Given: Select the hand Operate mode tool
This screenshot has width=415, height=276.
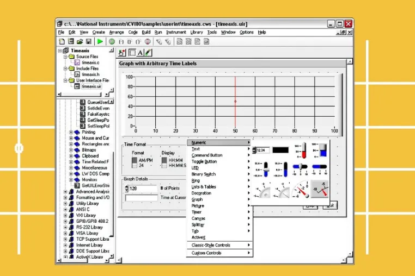Looking at the screenshot, I should pos(122,53).
